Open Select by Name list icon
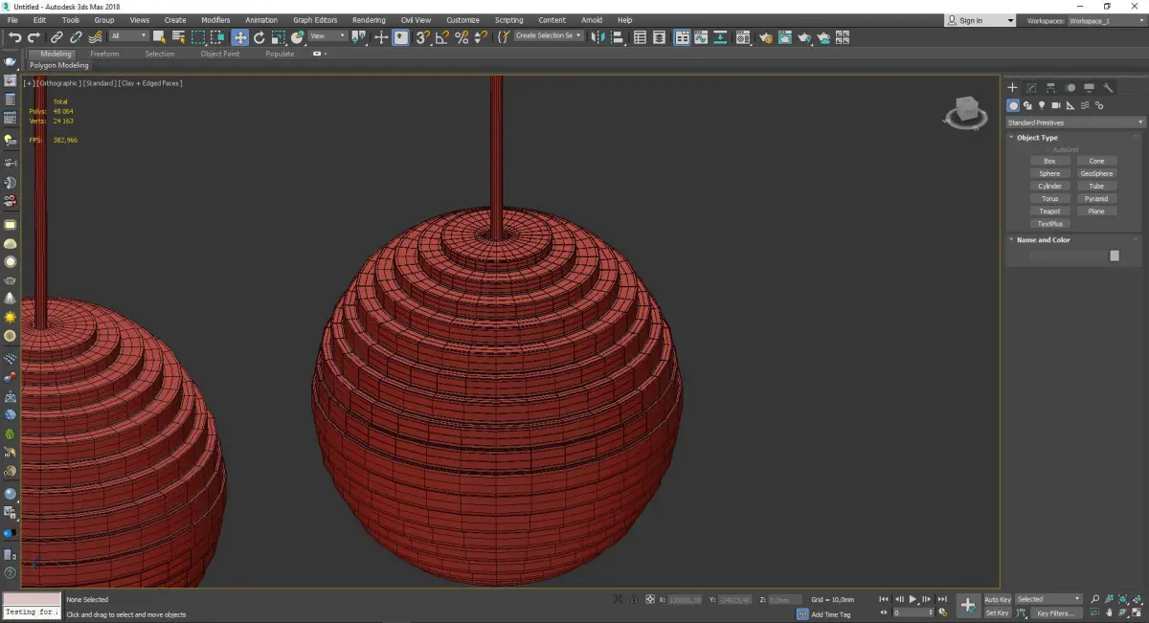 (x=178, y=37)
